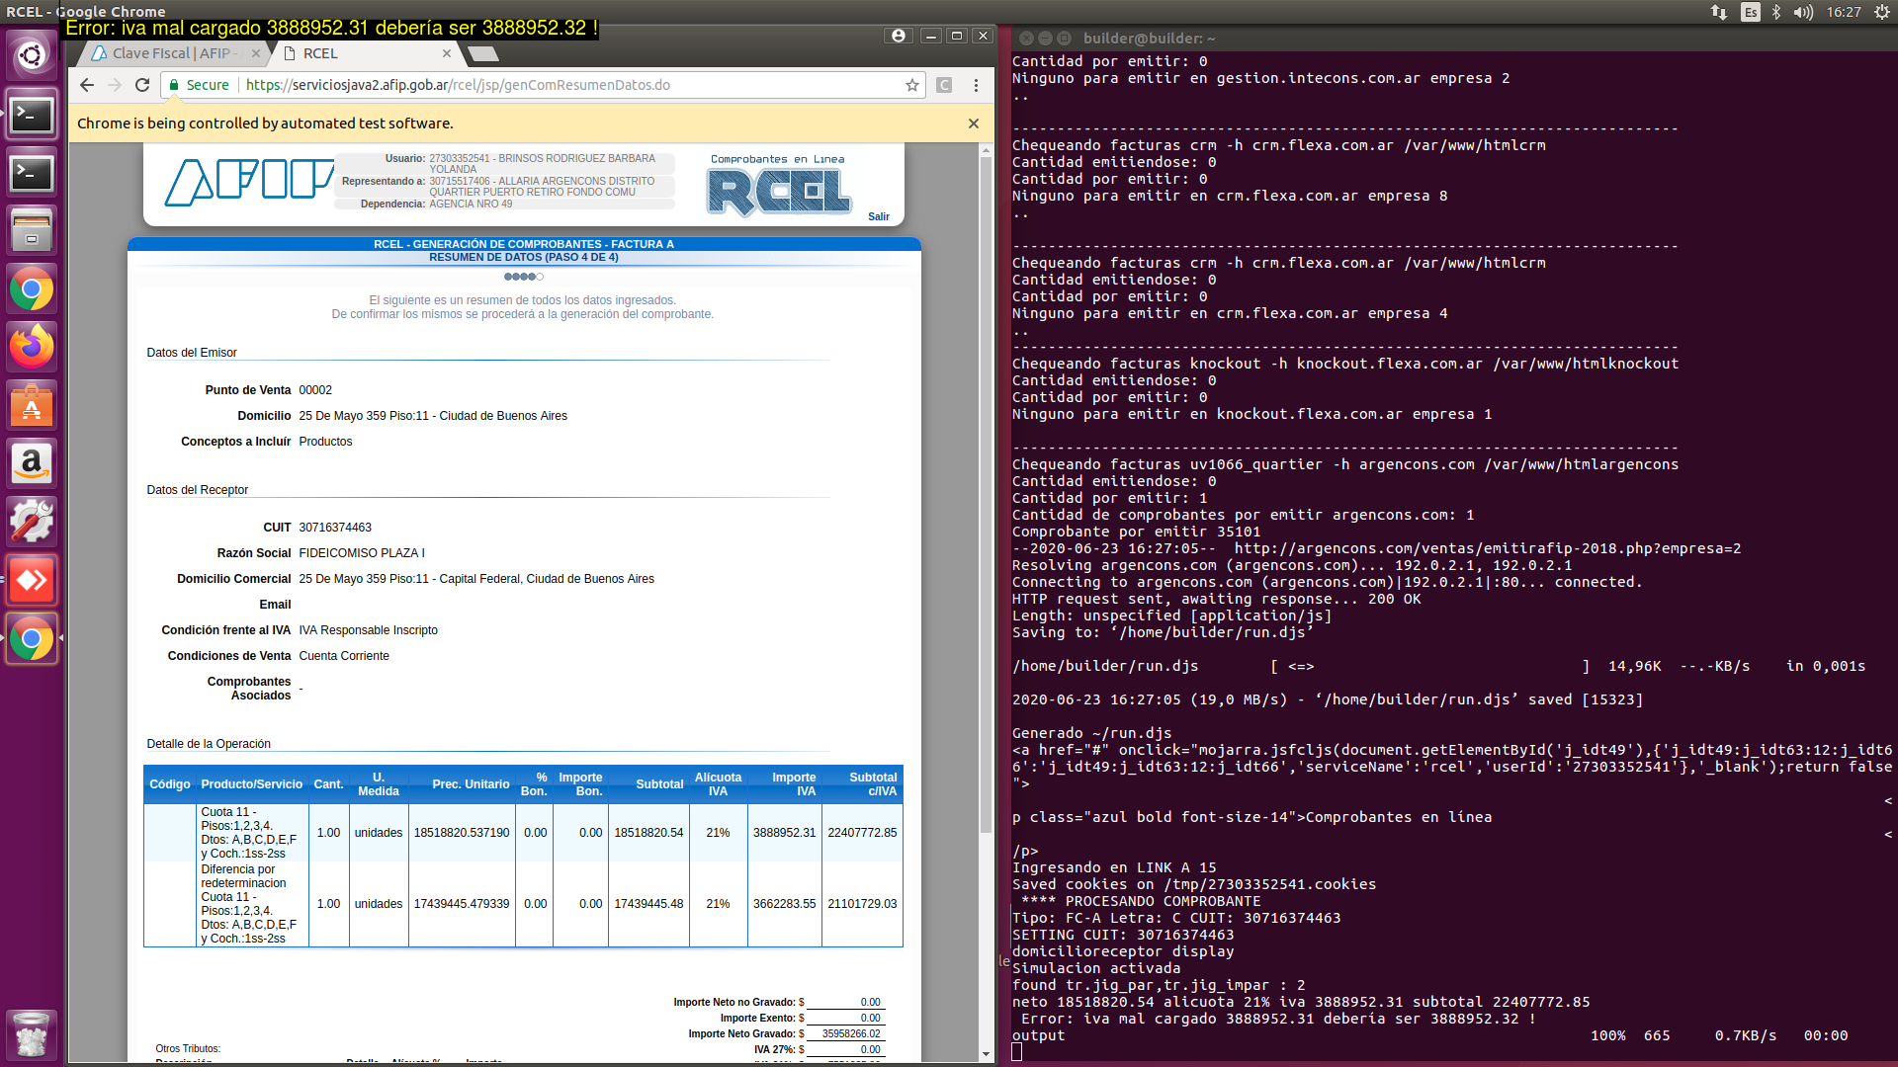The width and height of the screenshot is (1898, 1067).
Task: Click the extension icon beside the address bar
Action: click(944, 85)
